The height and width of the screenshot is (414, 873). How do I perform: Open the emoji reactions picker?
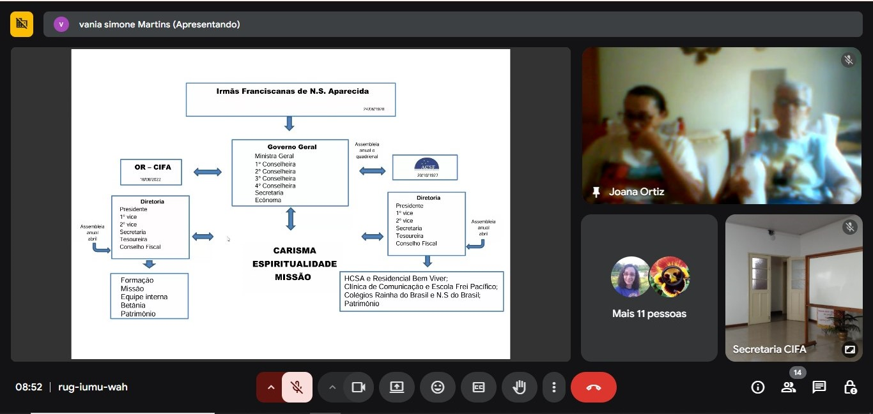pyautogui.click(x=437, y=387)
